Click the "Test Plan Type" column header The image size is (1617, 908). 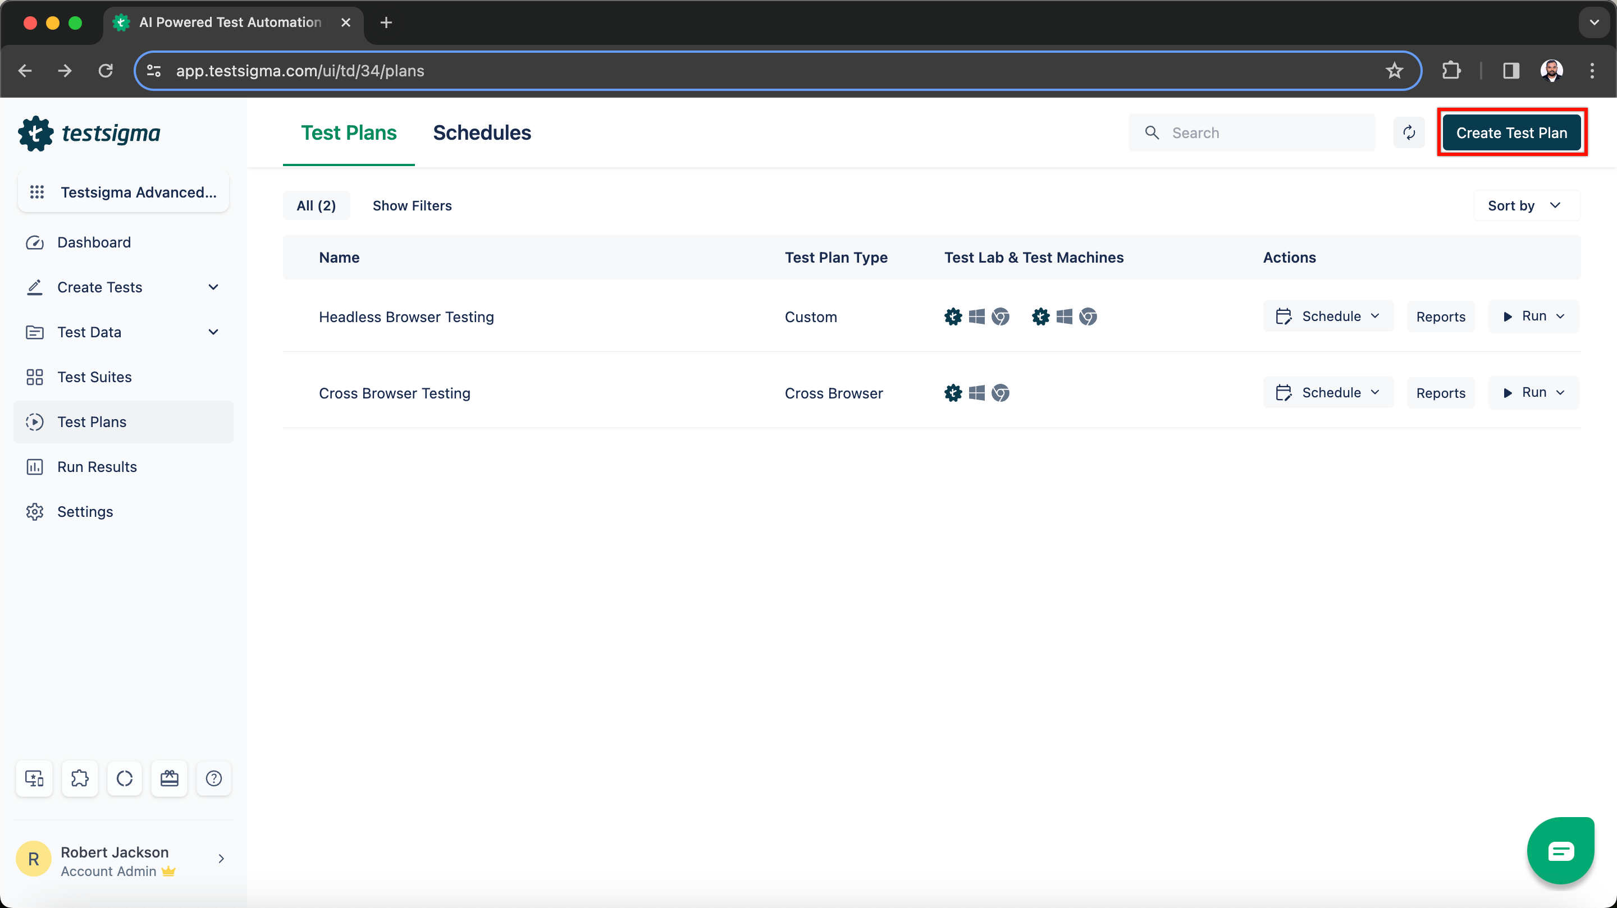(836, 257)
